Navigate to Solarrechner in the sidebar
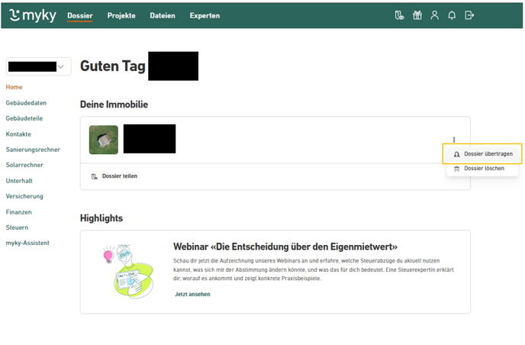This screenshot has height=345, width=525. [24, 165]
